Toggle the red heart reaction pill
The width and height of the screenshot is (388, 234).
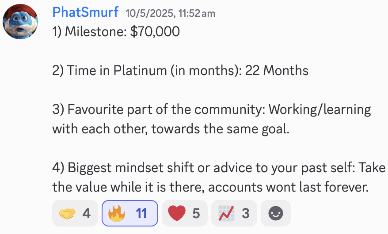point(185,213)
